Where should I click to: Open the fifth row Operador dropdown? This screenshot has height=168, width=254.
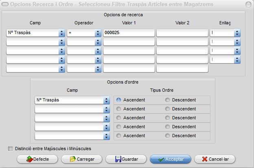[84, 68]
